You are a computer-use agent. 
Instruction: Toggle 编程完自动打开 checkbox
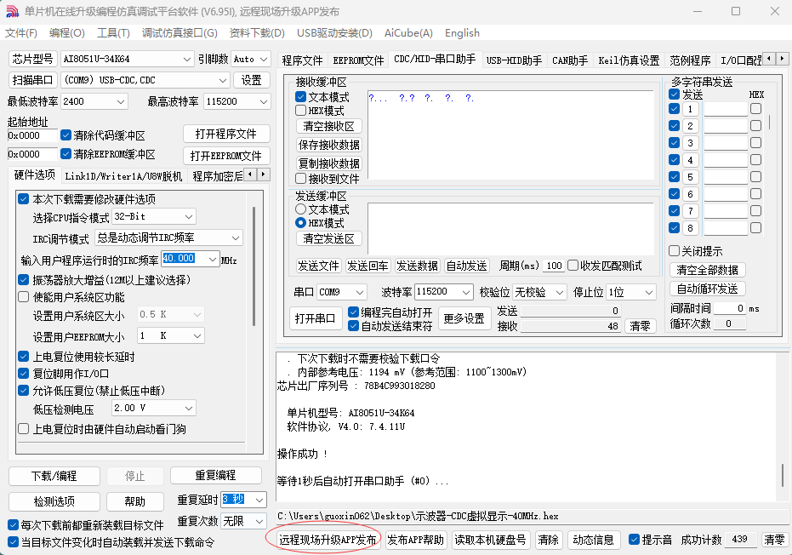353,312
